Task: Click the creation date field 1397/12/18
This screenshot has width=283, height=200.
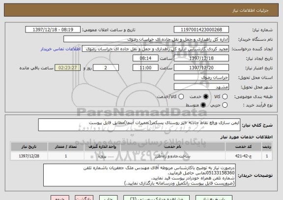Action: pyautogui.click(x=201, y=58)
